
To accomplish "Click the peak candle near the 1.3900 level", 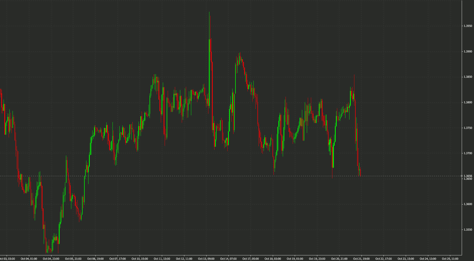I will (240, 59).
